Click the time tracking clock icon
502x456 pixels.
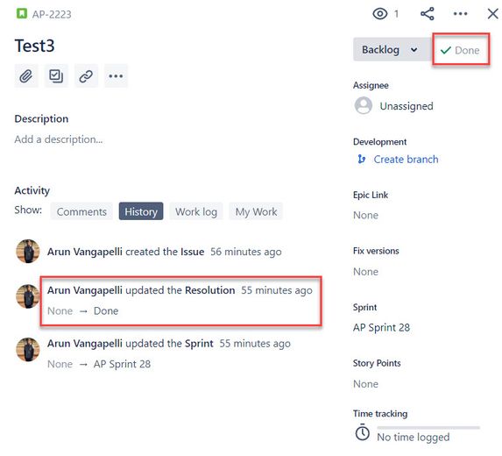(x=363, y=432)
